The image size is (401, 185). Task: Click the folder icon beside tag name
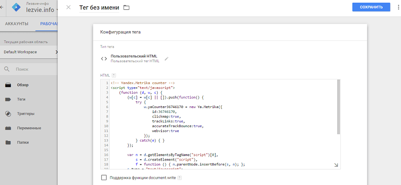point(126,8)
